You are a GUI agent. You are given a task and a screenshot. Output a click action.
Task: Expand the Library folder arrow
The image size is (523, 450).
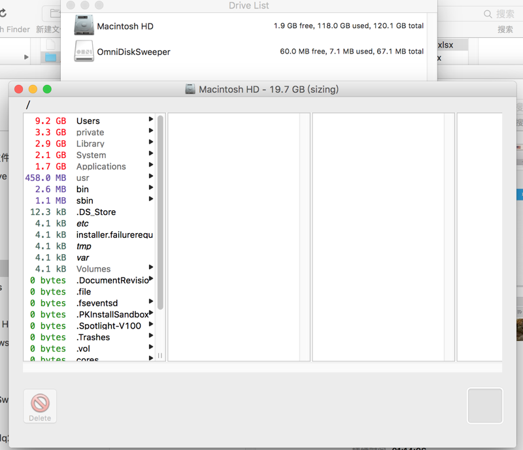[x=151, y=142]
